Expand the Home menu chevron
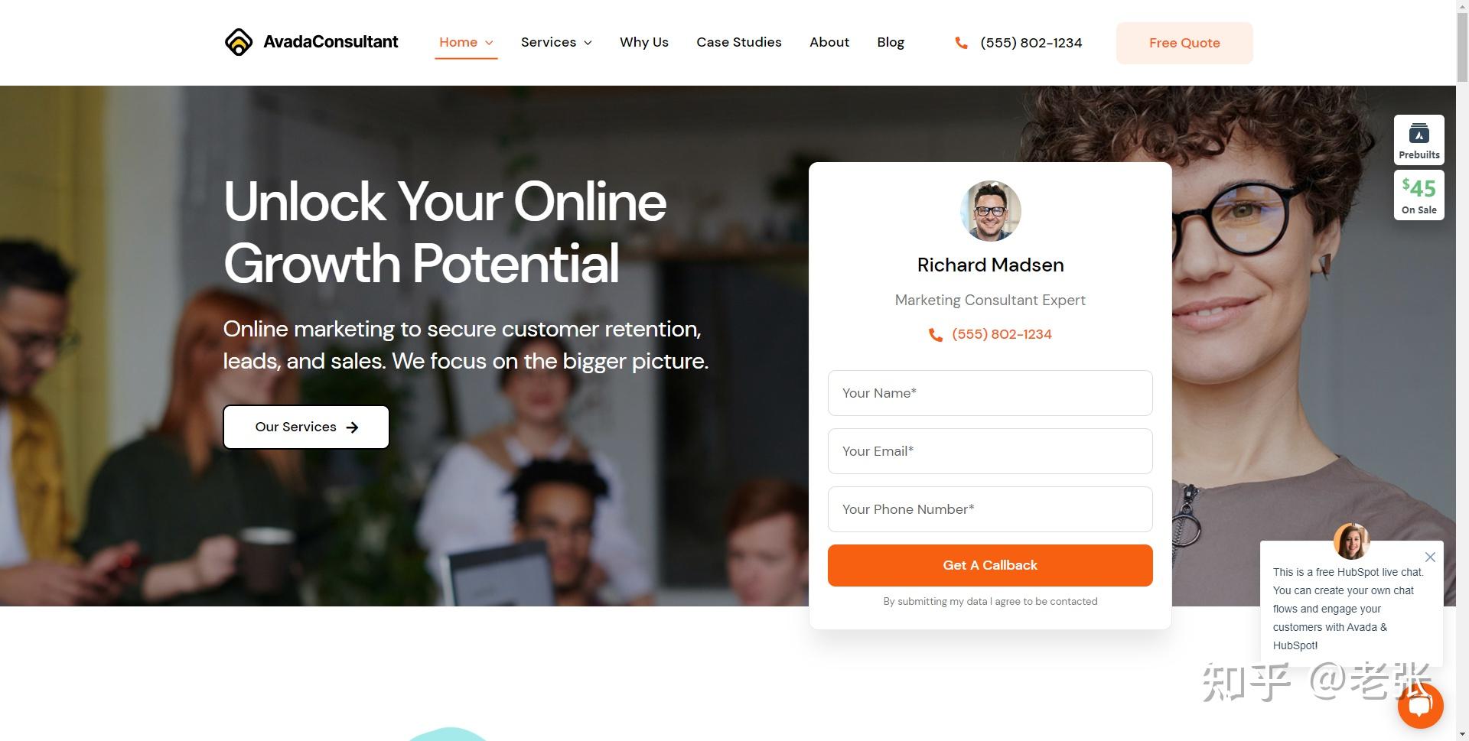 click(x=489, y=43)
